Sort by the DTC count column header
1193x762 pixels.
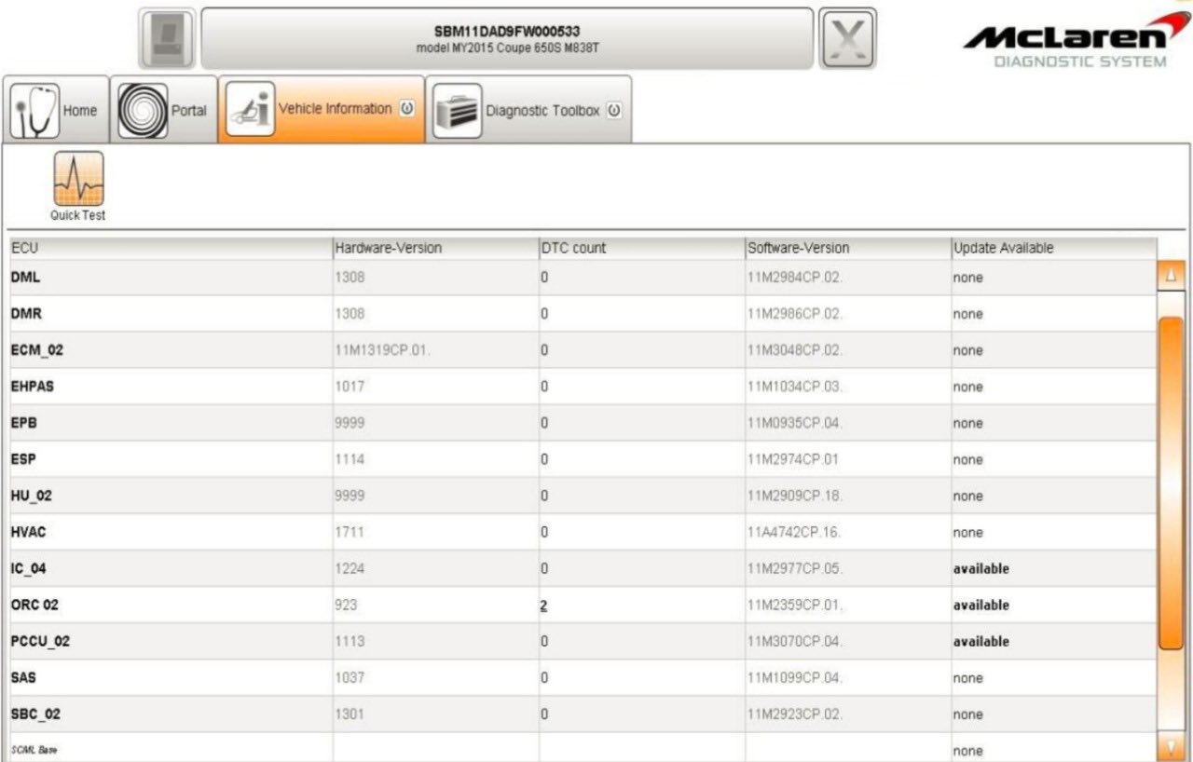(641, 249)
